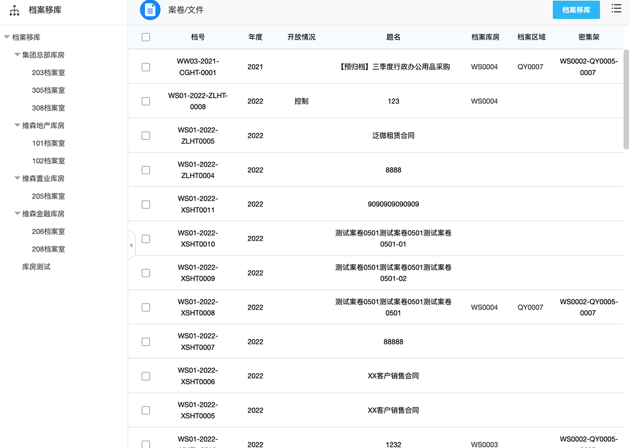Open 205档案室 under 维森置业库房

tap(49, 196)
